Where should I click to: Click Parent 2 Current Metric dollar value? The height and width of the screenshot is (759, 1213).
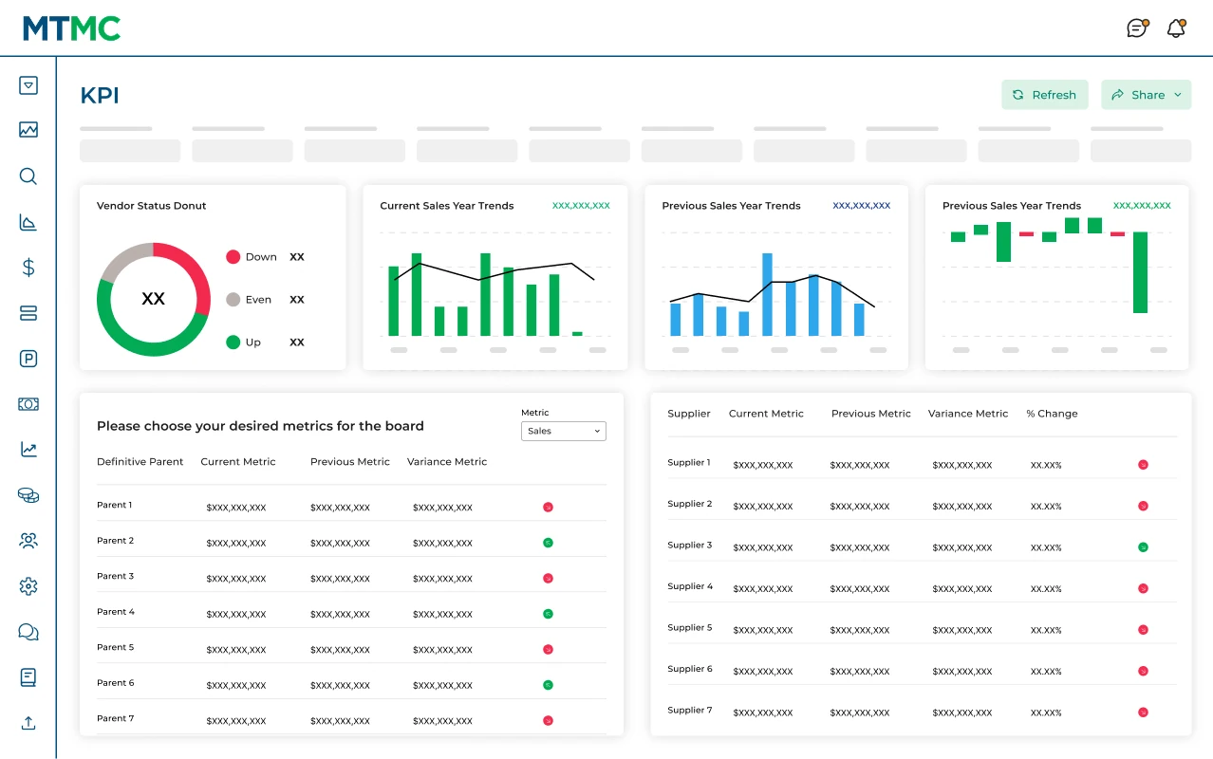(236, 544)
